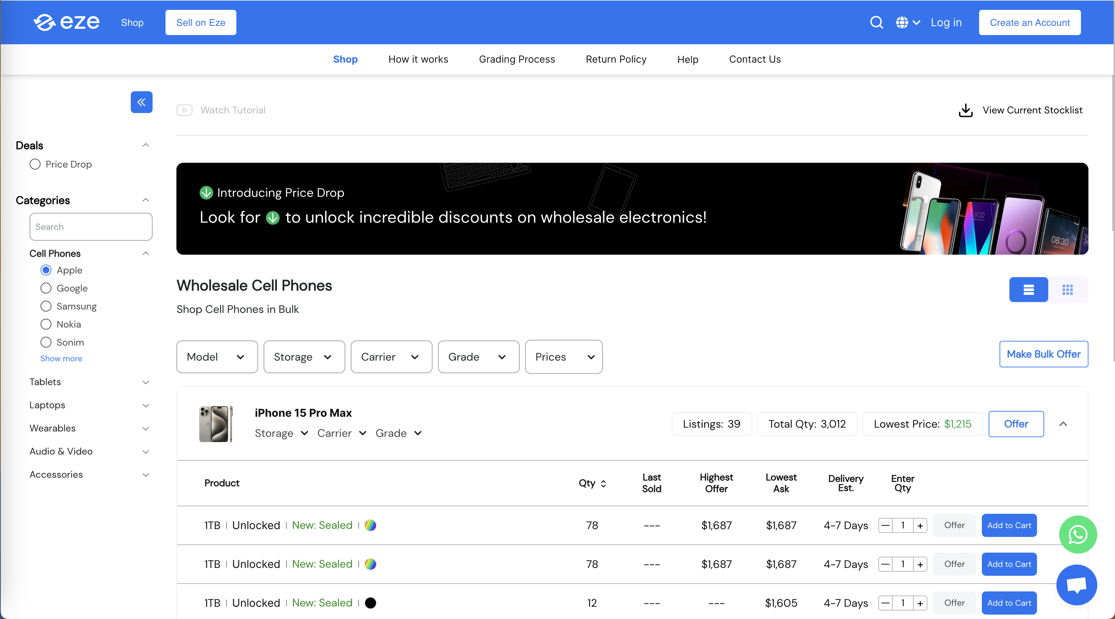Click the Eze logo
This screenshot has height=619, width=1115.
[66, 22]
